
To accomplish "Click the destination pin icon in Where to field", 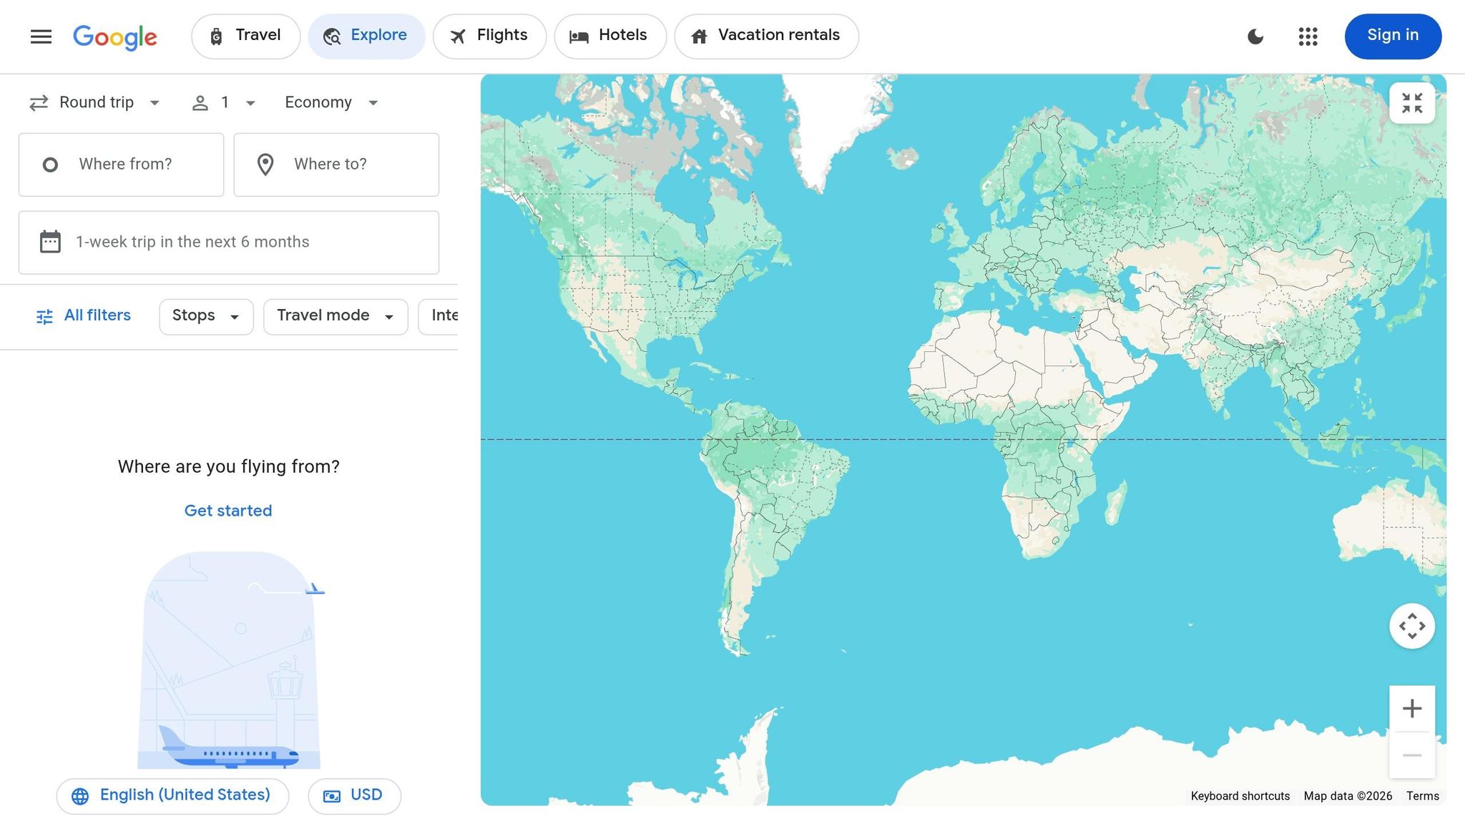I will click(x=265, y=164).
